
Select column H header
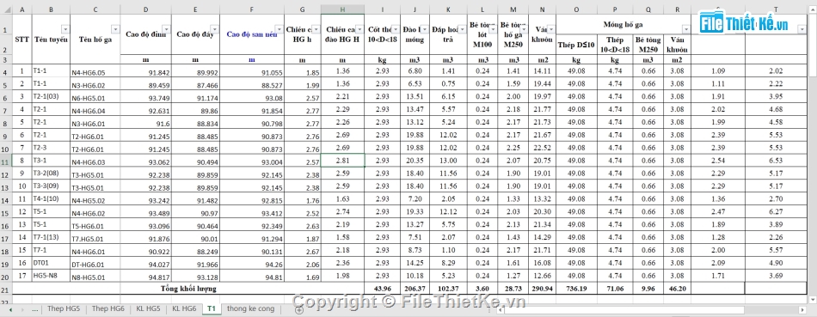tap(342, 9)
